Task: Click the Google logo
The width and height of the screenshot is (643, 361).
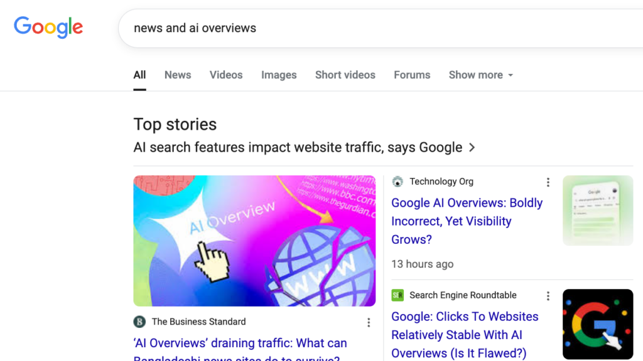Action: (x=48, y=28)
